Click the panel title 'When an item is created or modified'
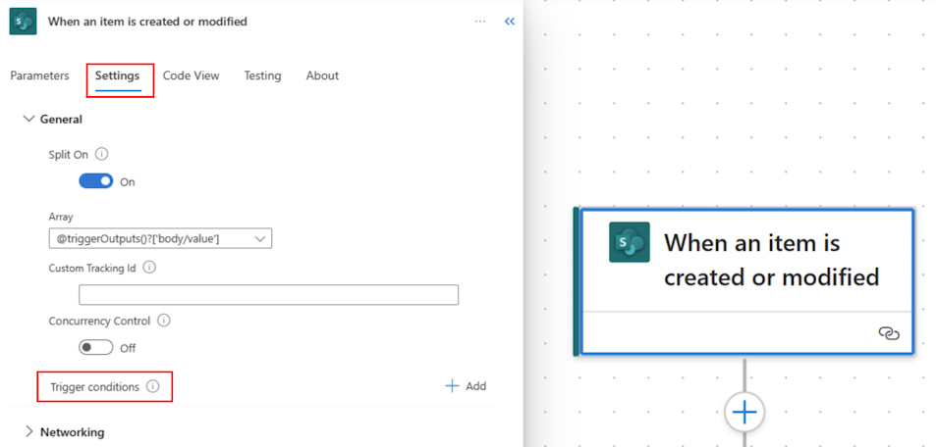 point(147,22)
